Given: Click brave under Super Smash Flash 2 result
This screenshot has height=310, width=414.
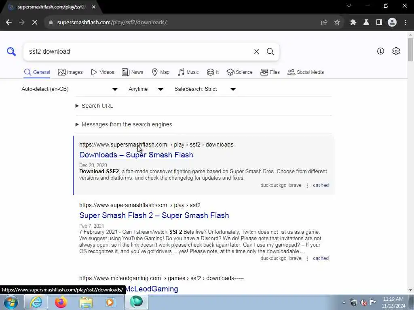Looking at the screenshot, I should [x=295, y=258].
